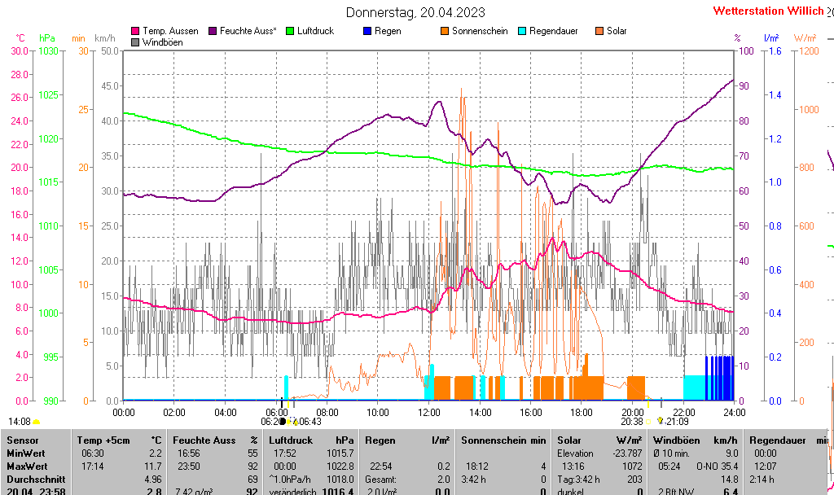Viewport: 834px width, 495px height.
Task: Click the green hPa axis unit label
Action: [x=46, y=38]
